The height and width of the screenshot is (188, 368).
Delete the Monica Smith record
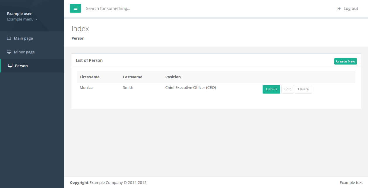pos(303,89)
